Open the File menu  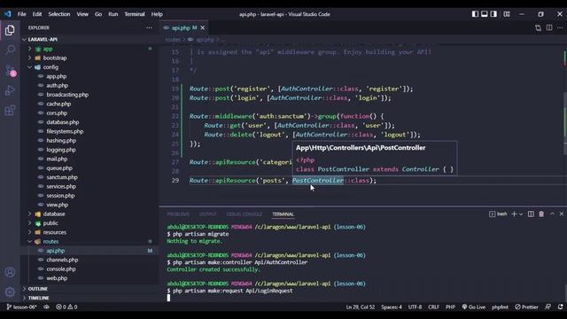pos(21,14)
